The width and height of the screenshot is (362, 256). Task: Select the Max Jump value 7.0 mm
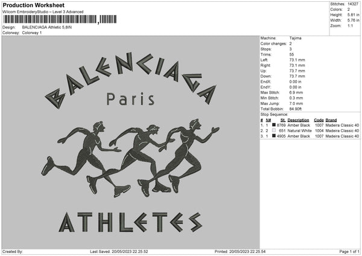(x=296, y=103)
